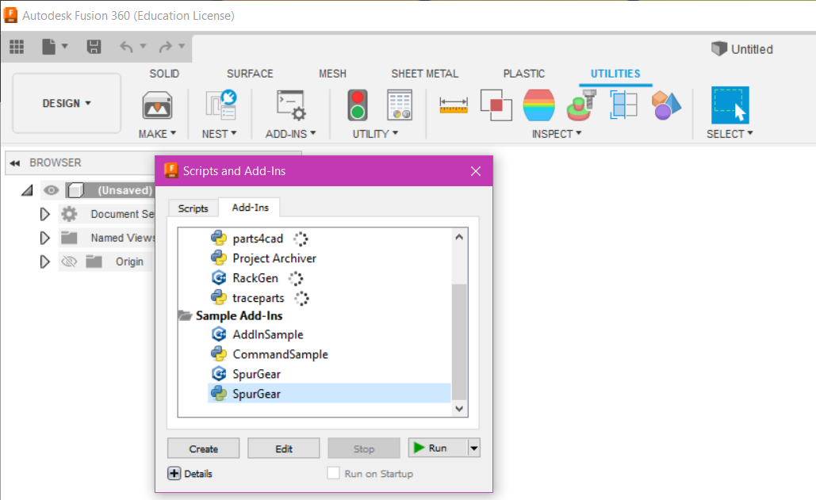816x500 pixels.
Task: Click the 3D Print Make icon
Action: coord(157,105)
